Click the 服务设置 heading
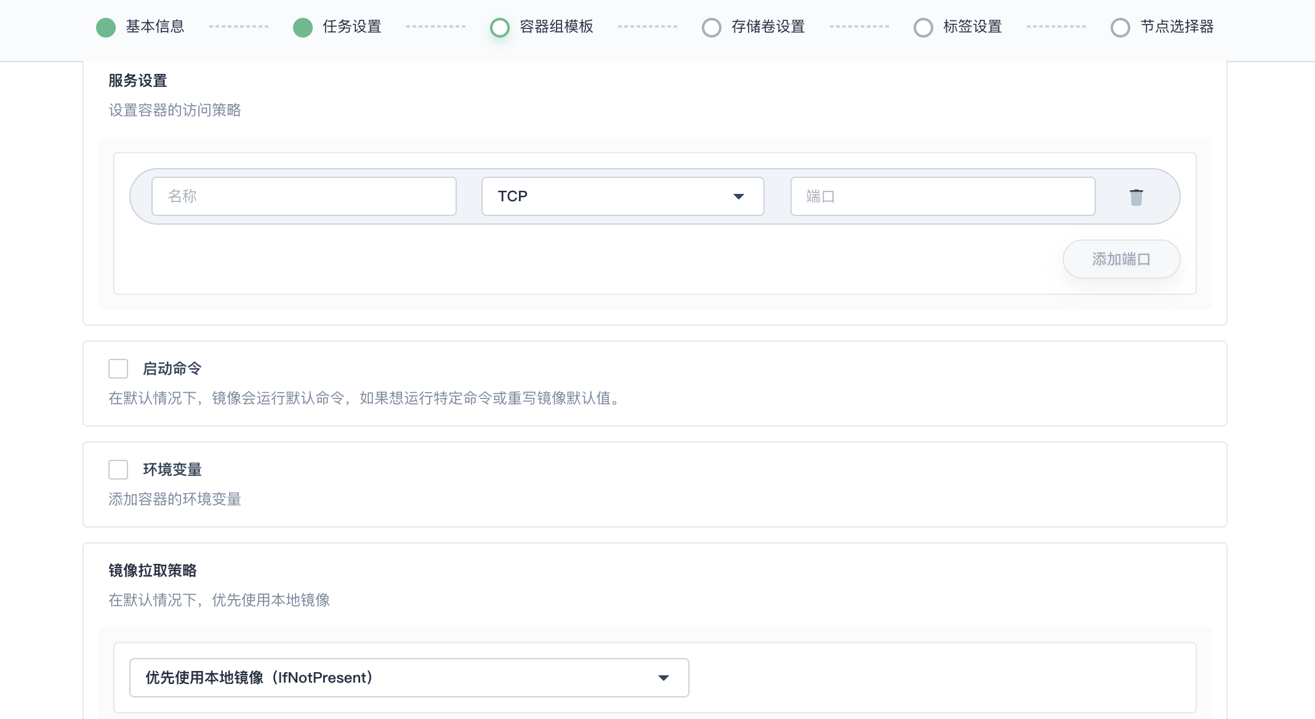The image size is (1315, 719). (138, 81)
